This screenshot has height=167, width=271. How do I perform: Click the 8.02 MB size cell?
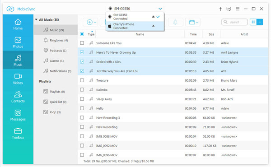click(x=208, y=90)
